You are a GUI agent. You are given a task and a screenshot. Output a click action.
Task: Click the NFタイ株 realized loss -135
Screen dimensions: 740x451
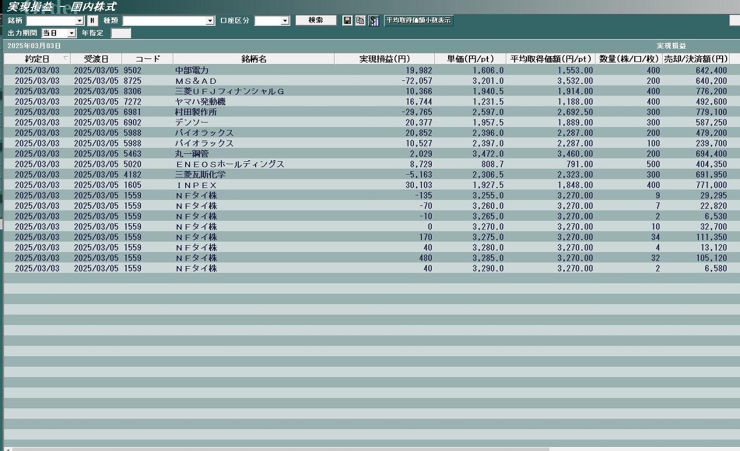coord(423,195)
